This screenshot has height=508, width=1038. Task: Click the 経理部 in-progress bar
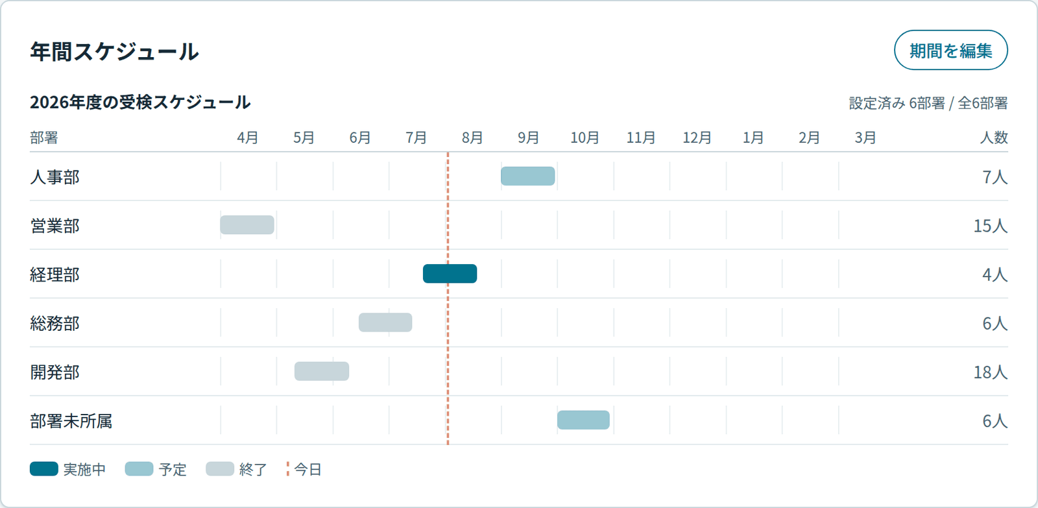[450, 274]
